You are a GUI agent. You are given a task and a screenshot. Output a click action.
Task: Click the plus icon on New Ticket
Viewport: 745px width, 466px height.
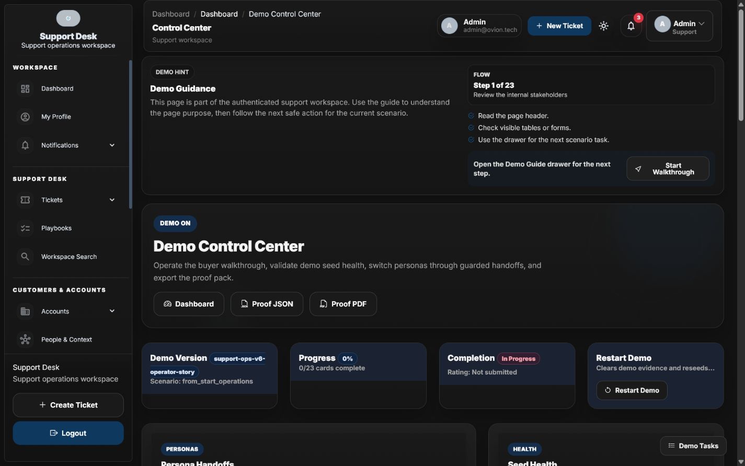coord(539,26)
